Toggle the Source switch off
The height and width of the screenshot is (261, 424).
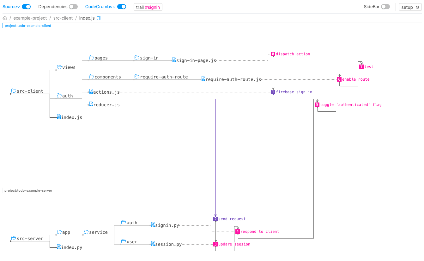pos(26,7)
